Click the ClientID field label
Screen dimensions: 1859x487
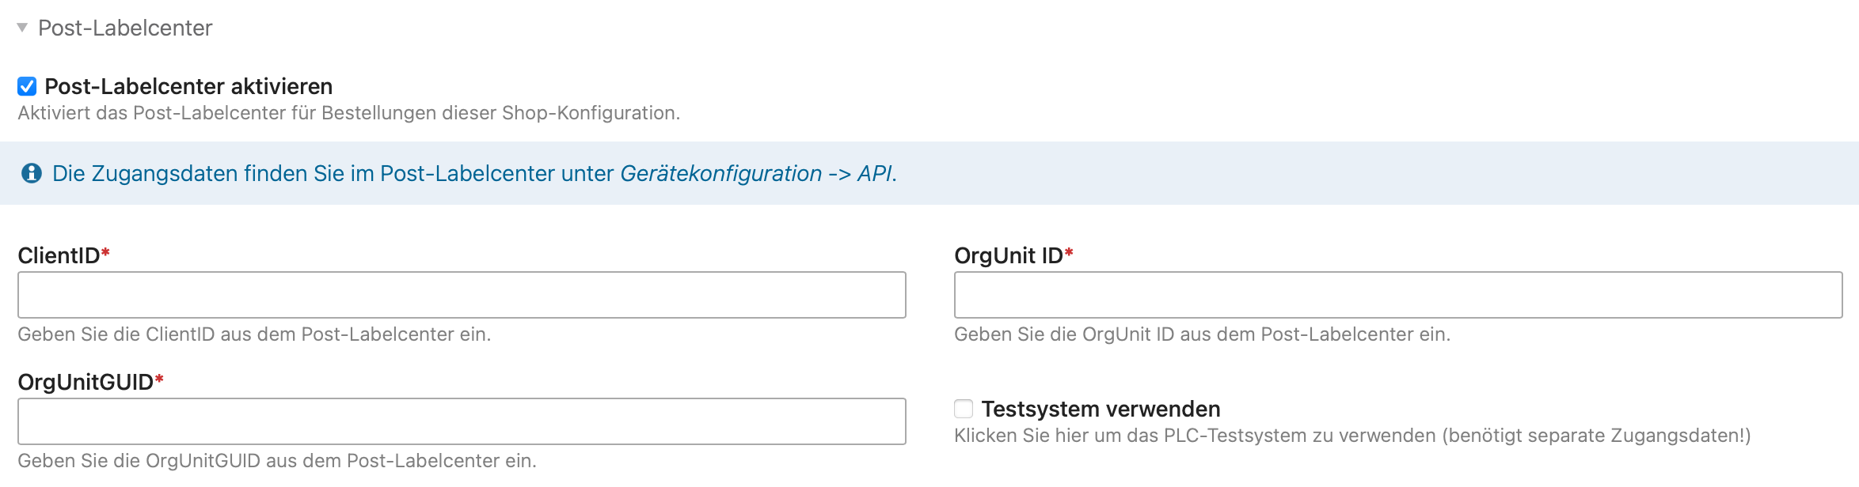pyautogui.click(x=59, y=255)
